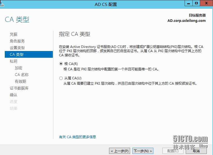Image resolution: width=213 pixels, height=155 pixels.
Task: Open the 凭据 step in sidebar
Action: pos(13,34)
